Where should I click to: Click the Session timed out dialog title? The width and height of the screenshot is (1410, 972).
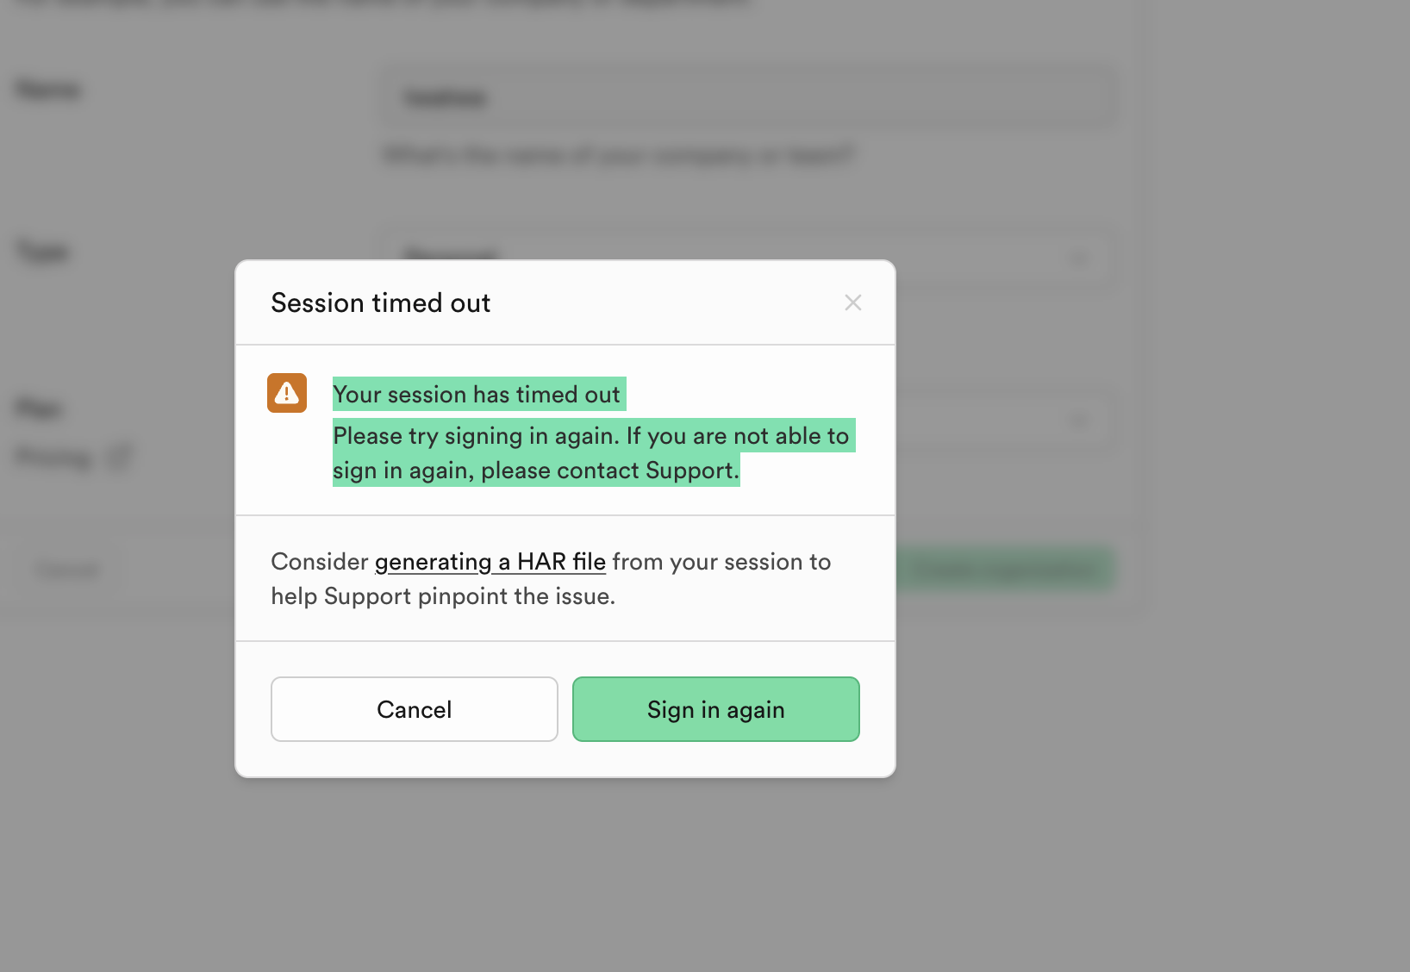pyautogui.click(x=380, y=303)
